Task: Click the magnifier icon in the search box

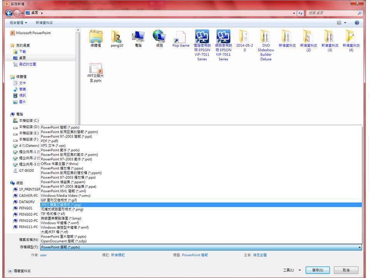Action: [359, 13]
